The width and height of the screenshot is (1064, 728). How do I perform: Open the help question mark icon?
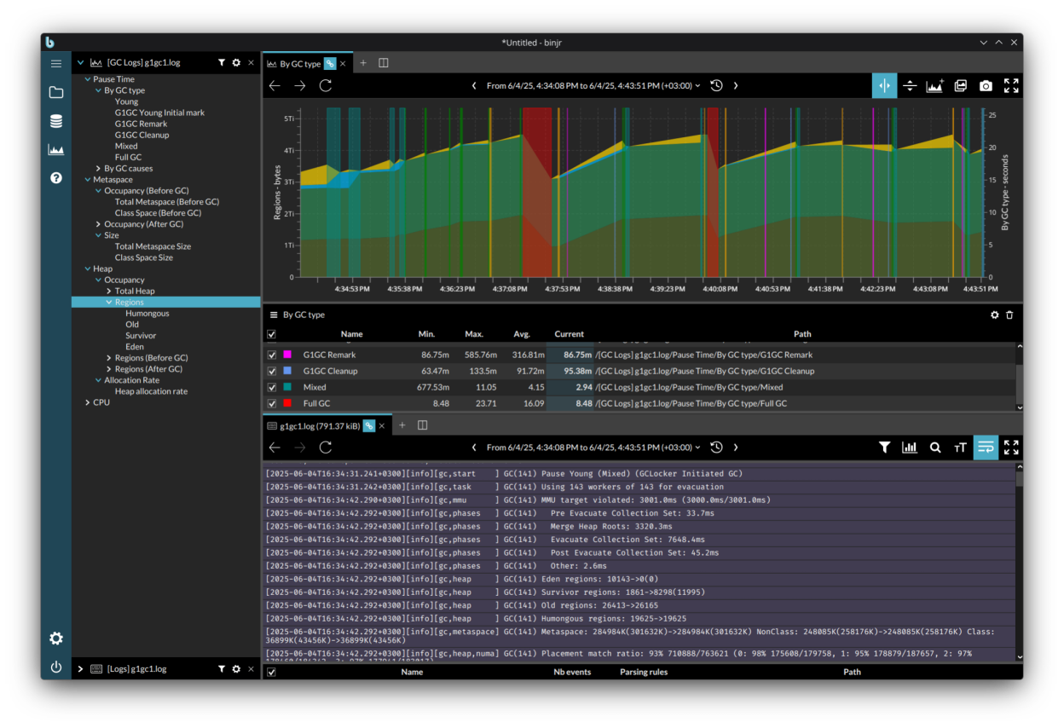coord(56,178)
